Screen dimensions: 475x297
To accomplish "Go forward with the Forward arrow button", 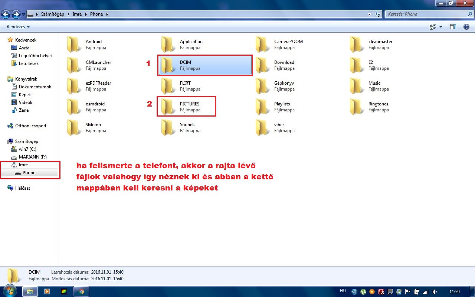I will 16,14.
